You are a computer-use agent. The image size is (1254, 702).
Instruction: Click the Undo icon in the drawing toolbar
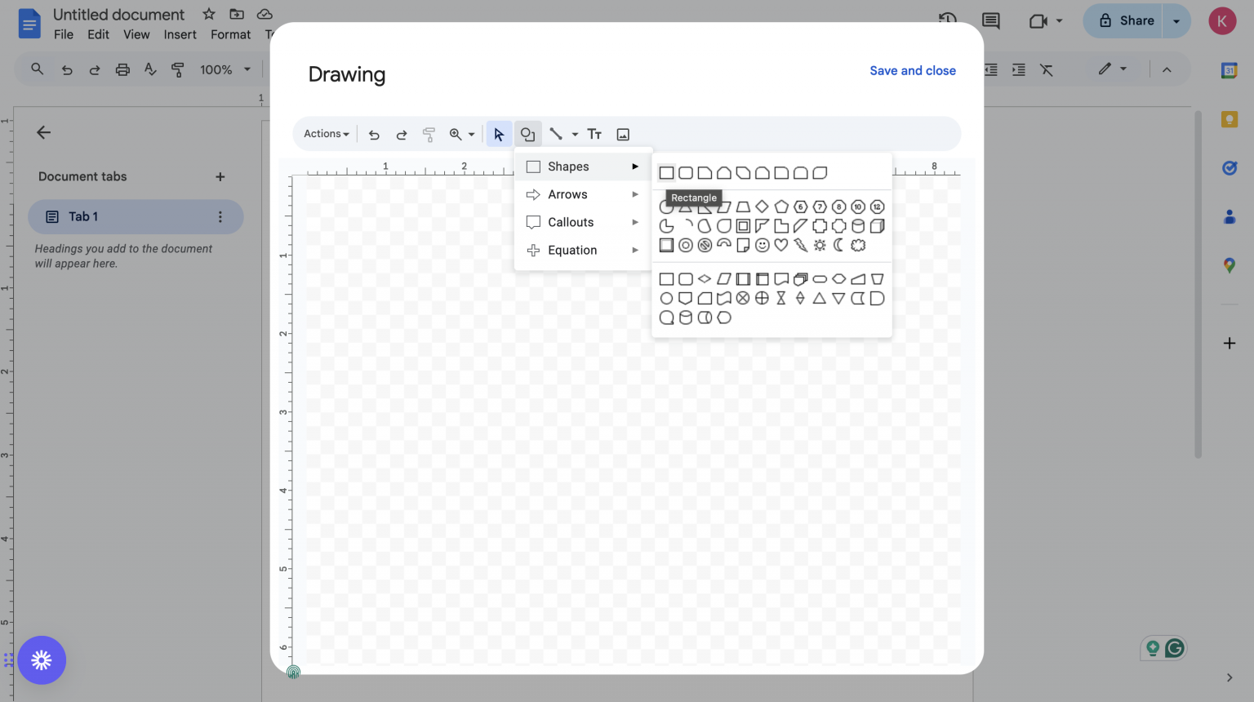[x=374, y=133]
